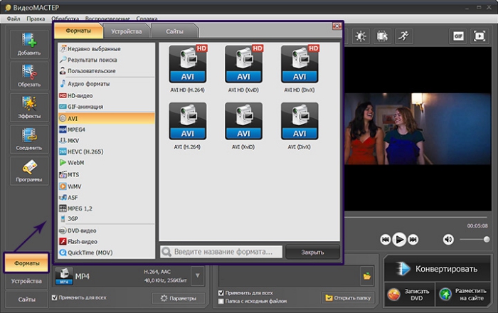This screenshot has width=498, height=313.
Task: Select WMV category
Action: (x=107, y=186)
